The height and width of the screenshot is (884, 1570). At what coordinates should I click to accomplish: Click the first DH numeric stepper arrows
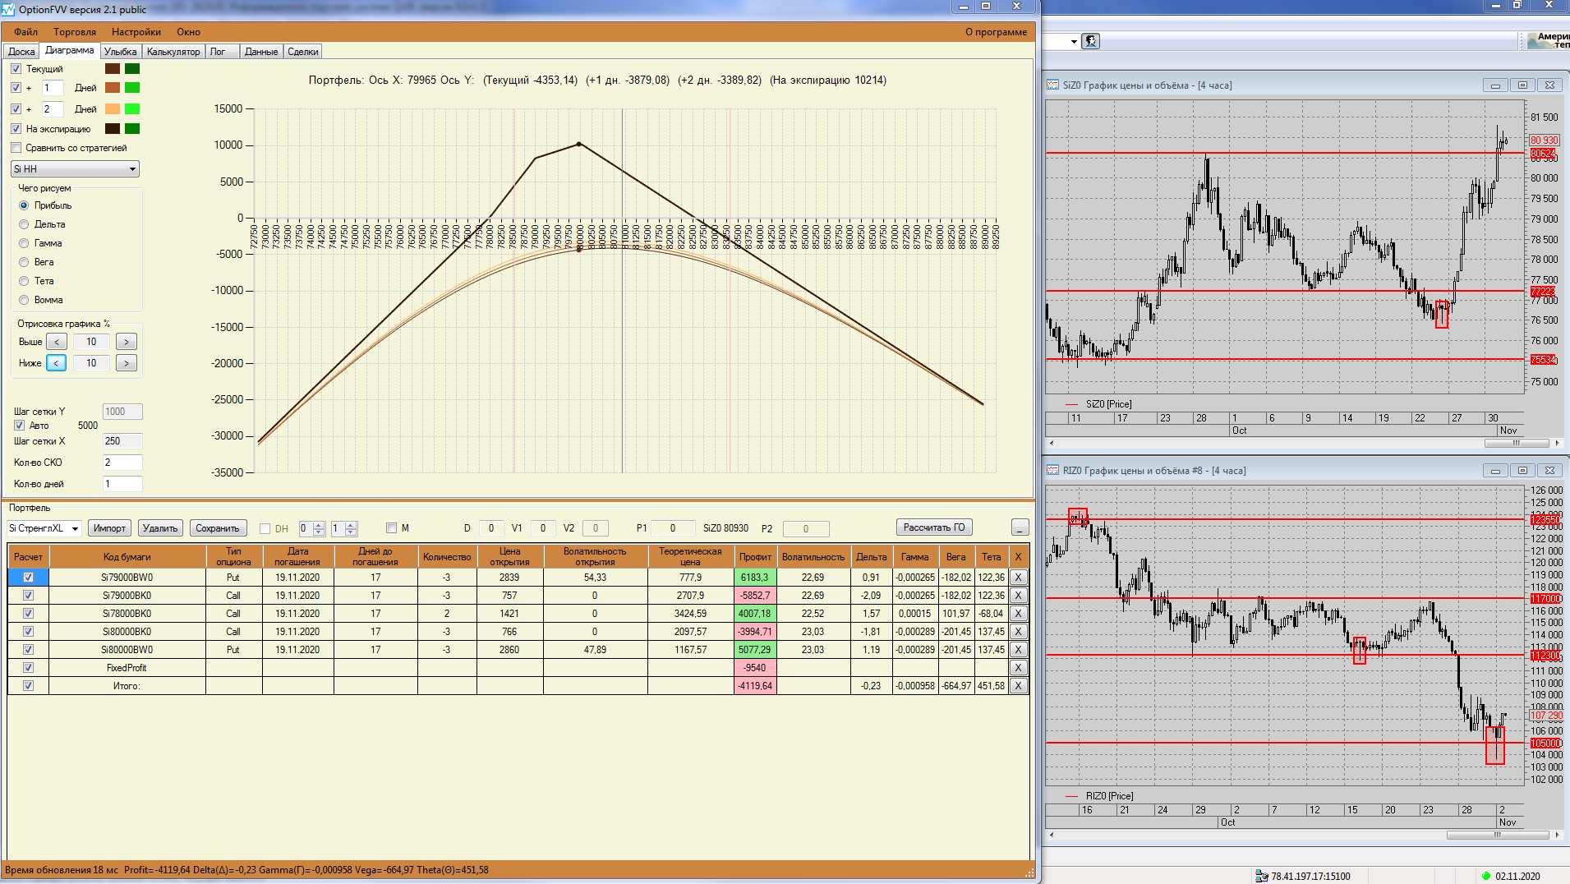[319, 528]
